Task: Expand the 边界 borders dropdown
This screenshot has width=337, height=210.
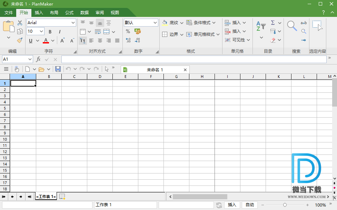Action: point(182,34)
